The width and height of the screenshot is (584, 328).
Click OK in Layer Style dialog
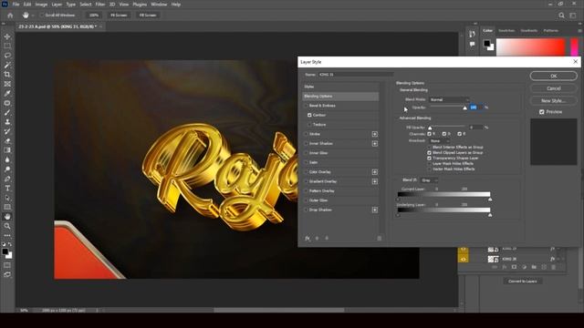tap(554, 76)
